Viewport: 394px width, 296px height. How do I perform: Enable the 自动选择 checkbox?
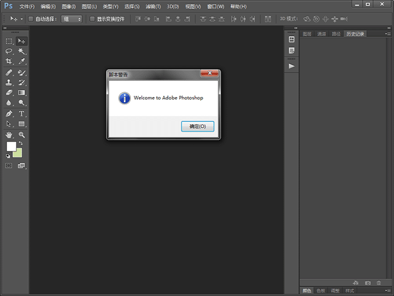pyautogui.click(x=31, y=19)
